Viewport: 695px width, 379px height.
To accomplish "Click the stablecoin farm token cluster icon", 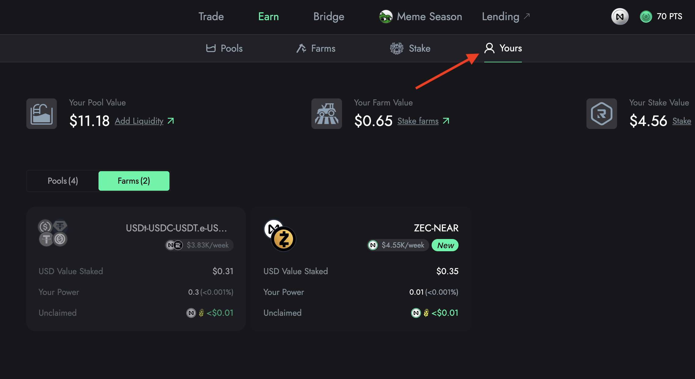I will (53, 233).
